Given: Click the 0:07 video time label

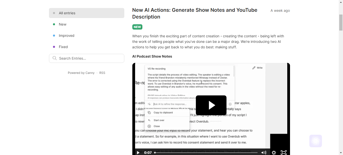Looking at the screenshot, I should [148, 152].
